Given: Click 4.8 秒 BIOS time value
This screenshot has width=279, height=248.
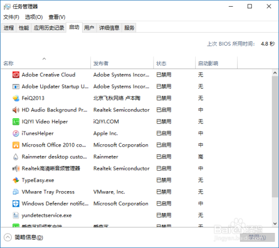Looking at the screenshot, I should click(268, 44).
